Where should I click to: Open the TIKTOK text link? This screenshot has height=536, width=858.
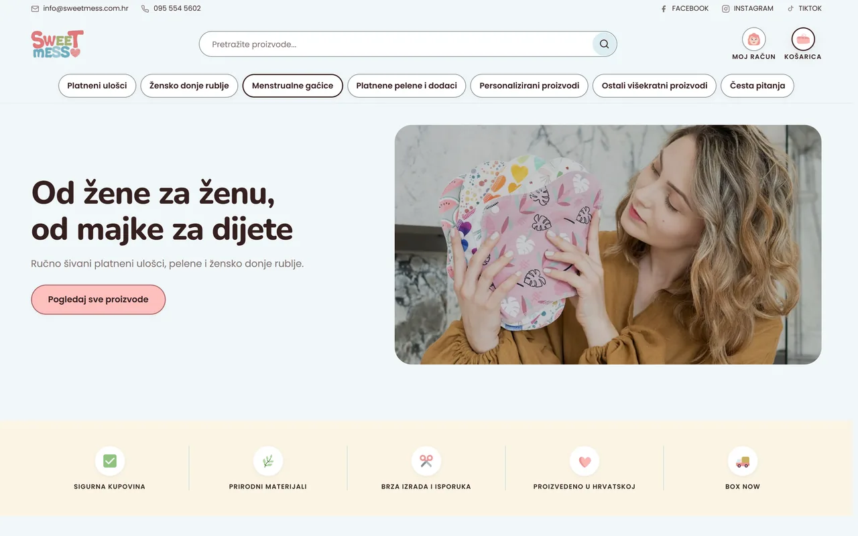pyautogui.click(x=810, y=9)
